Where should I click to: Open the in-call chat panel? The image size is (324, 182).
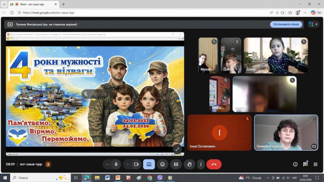[x=305, y=164]
